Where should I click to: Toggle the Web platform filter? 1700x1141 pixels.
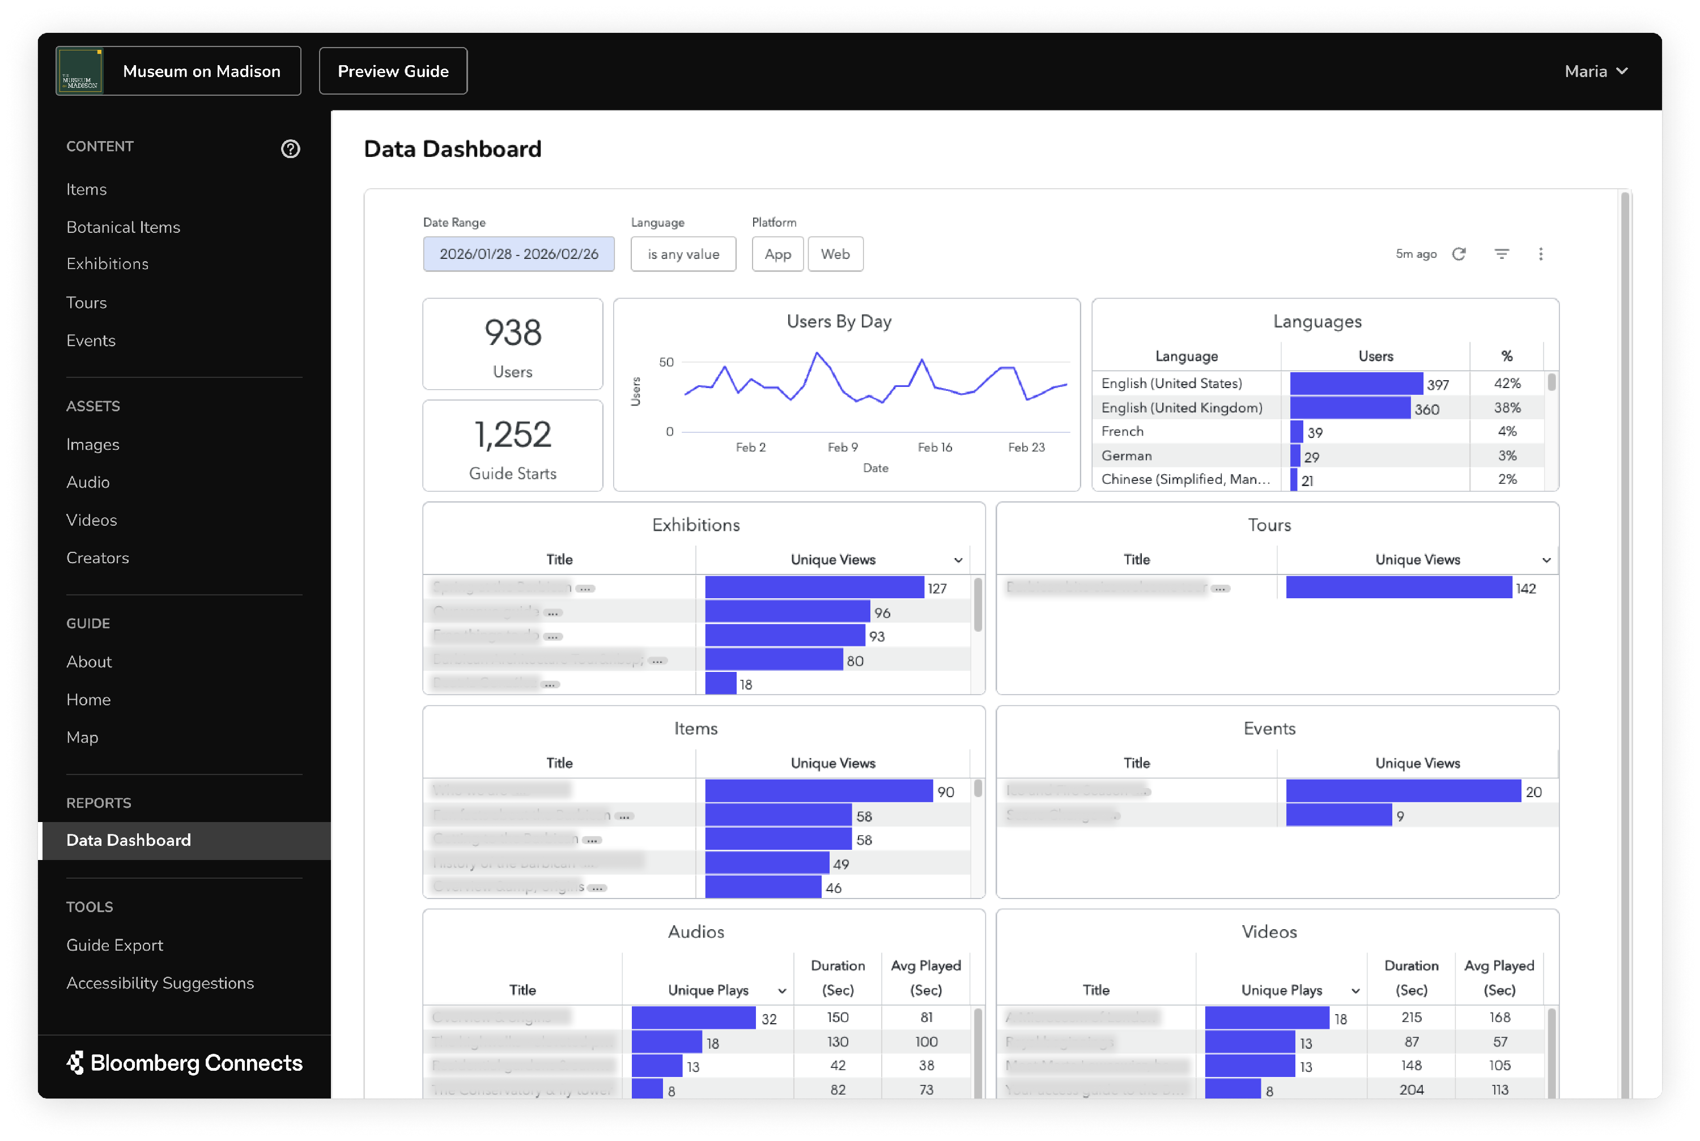tap(835, 254)
